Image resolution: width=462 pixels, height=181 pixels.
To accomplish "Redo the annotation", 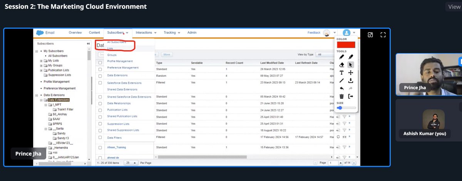I will click(x=351, y=88).
